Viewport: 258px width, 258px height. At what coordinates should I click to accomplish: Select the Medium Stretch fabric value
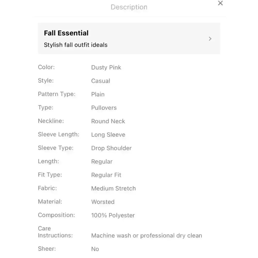114,188
